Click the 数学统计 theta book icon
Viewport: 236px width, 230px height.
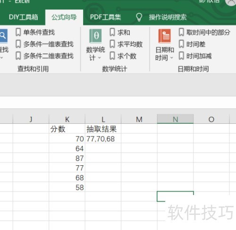95,36
